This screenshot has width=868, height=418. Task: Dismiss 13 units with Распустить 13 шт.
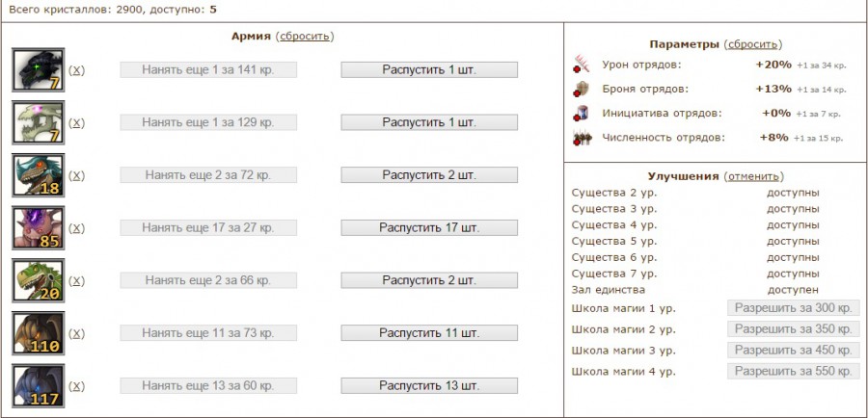coord(429,386)
